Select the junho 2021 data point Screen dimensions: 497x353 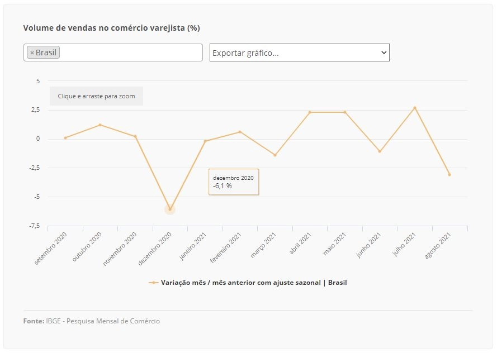coord(380,151)
